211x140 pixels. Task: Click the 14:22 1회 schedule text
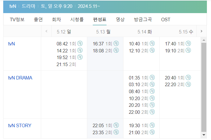click(66, 51)
